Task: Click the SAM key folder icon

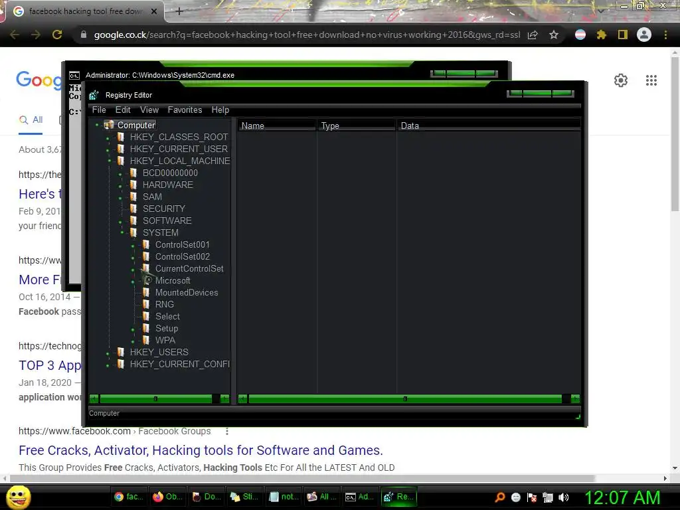Action: pos(133,197)
